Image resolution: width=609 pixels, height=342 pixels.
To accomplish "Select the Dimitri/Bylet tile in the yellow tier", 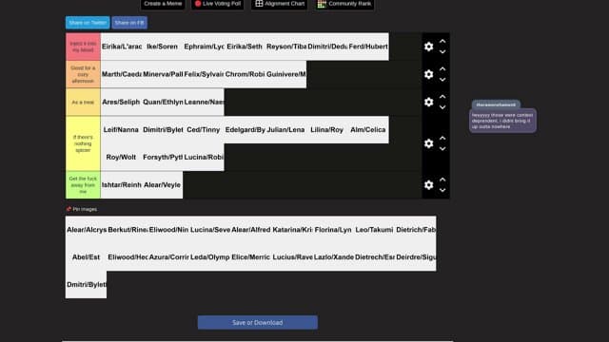I will coord(163,130).
